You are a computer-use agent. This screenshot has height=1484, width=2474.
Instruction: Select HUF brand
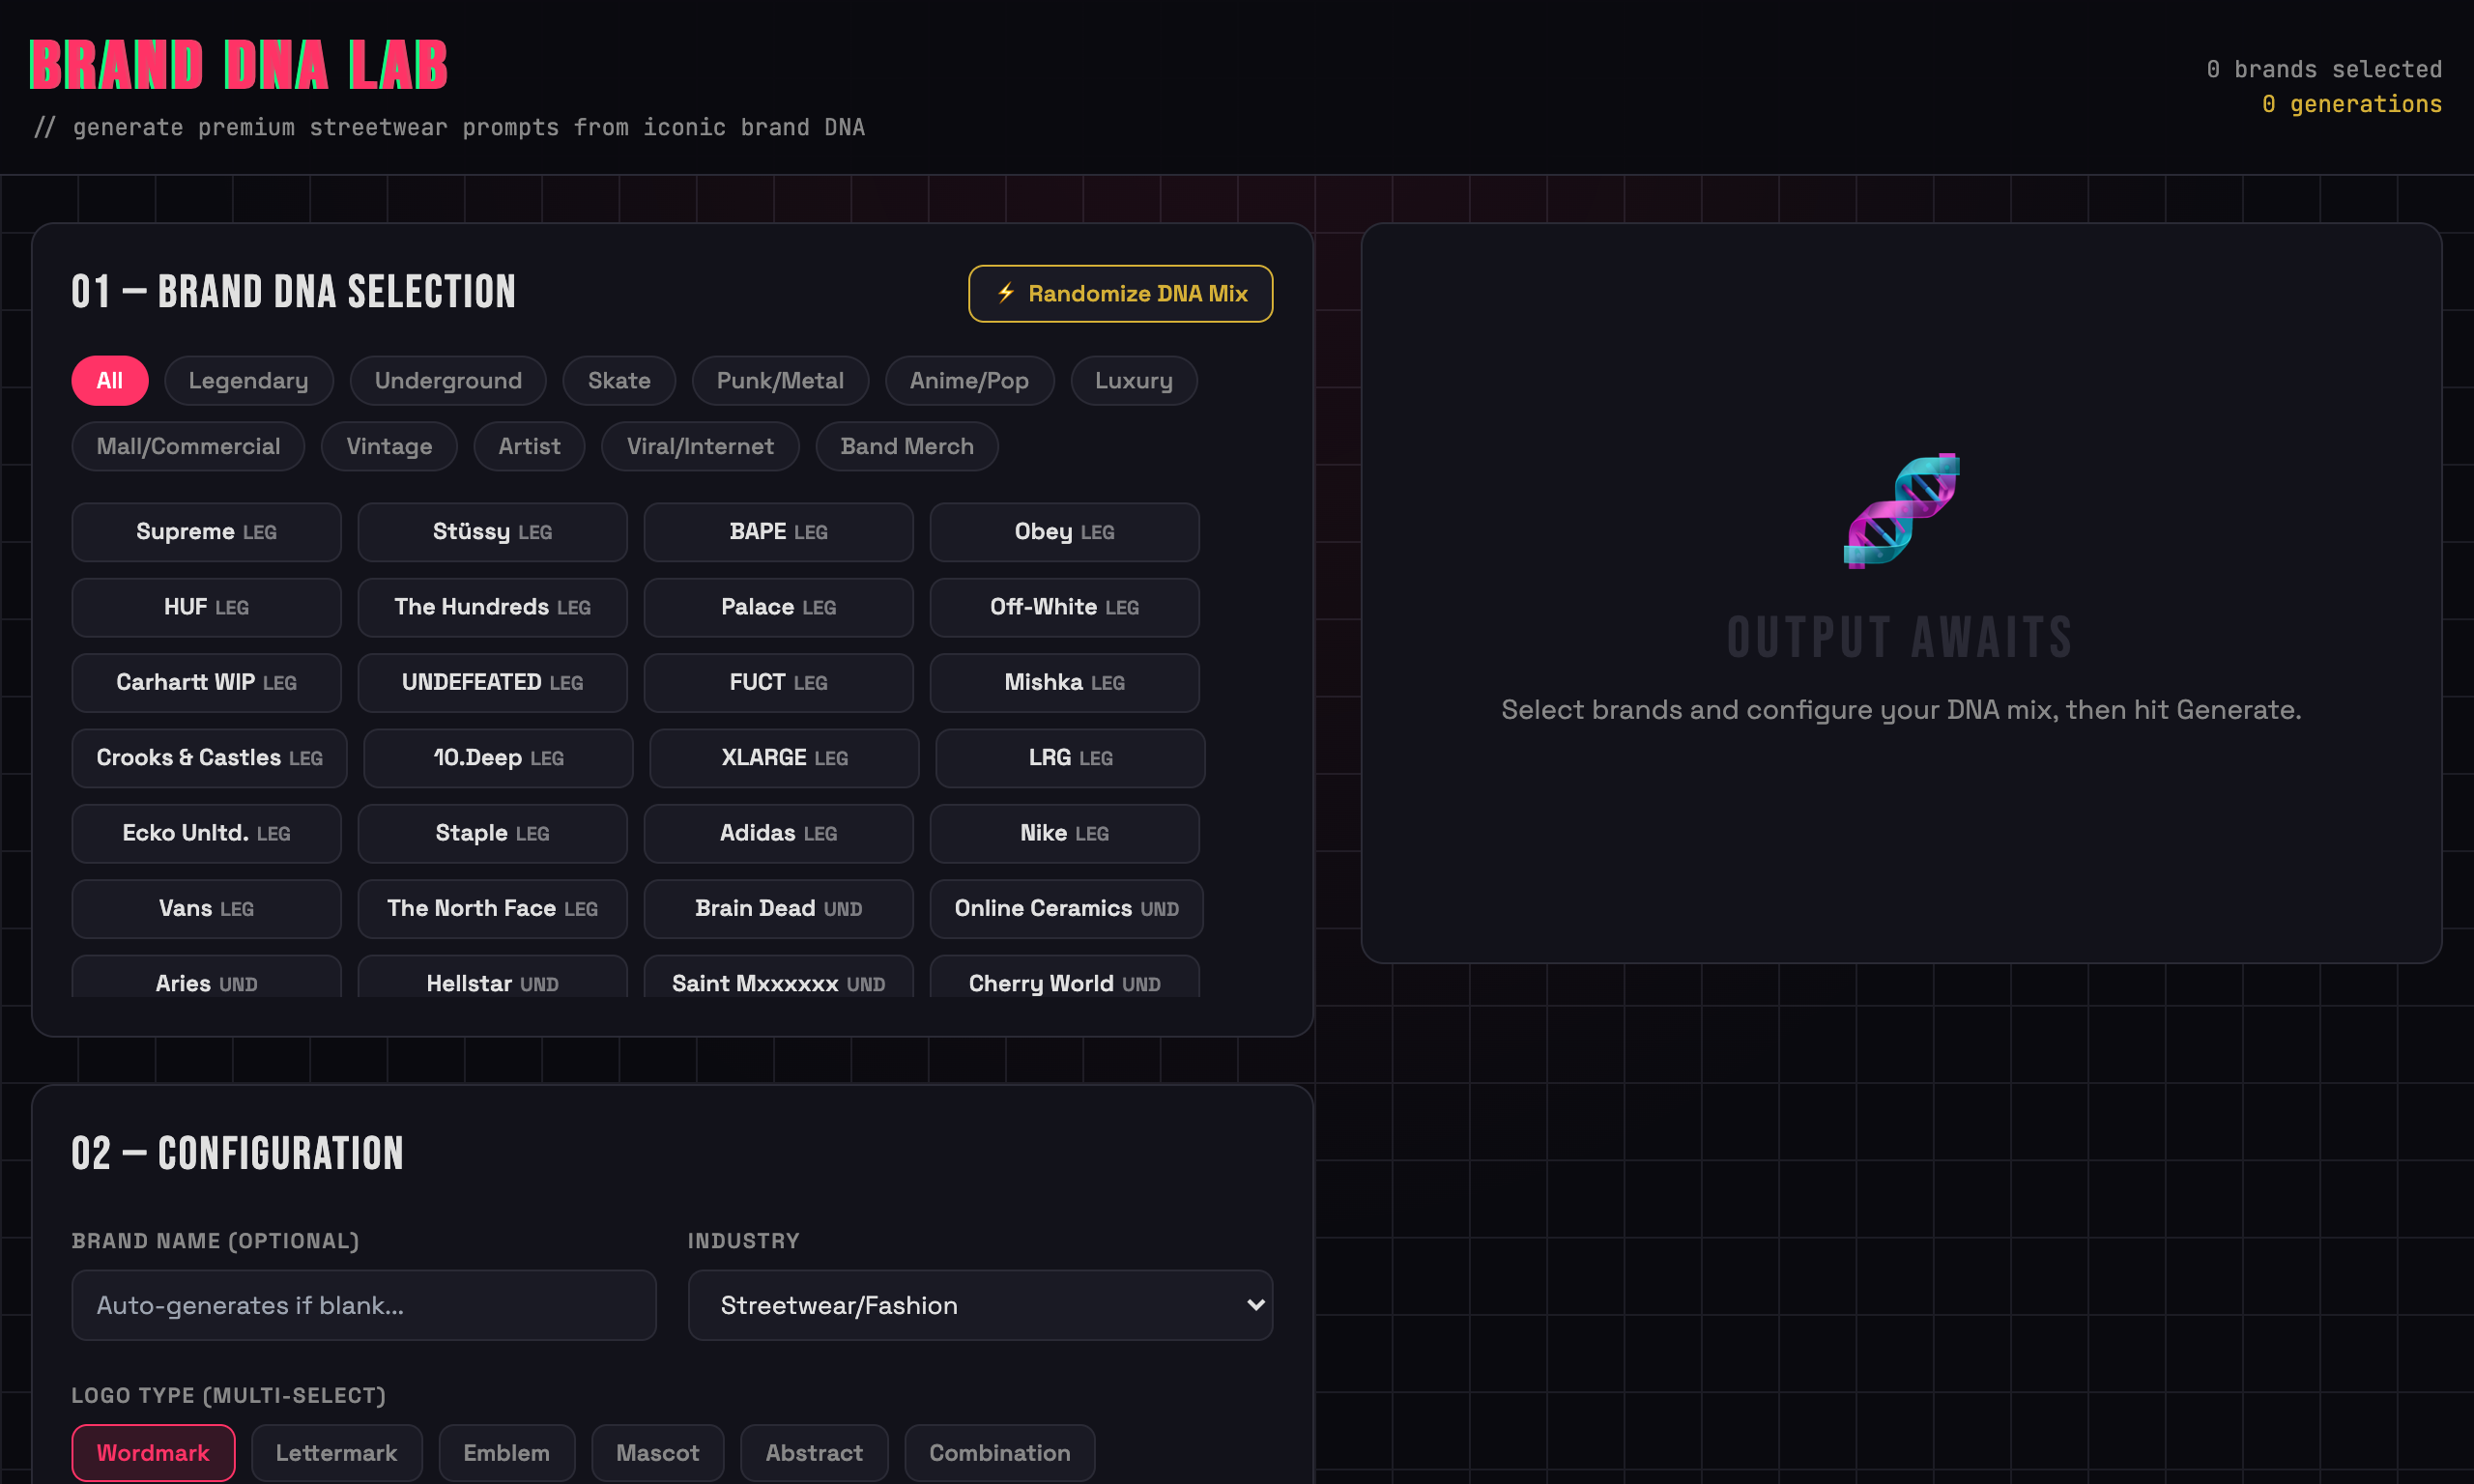click(207, 607)
